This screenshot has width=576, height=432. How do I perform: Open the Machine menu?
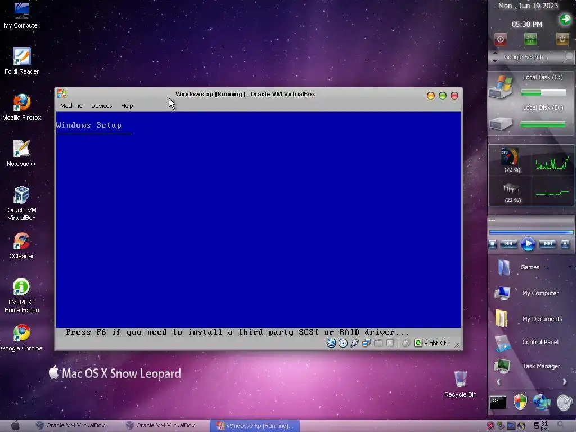tap(71, 106)
